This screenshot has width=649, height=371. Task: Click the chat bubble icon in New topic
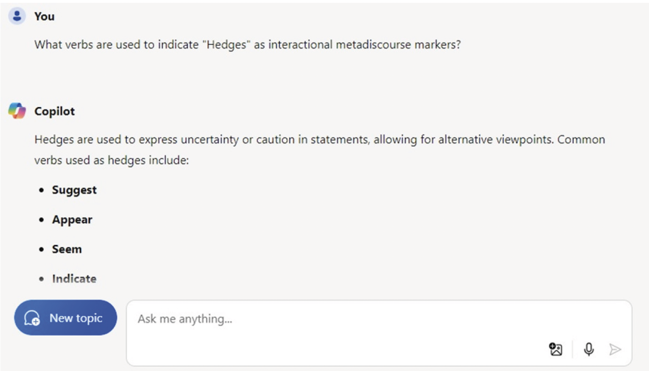32,318
